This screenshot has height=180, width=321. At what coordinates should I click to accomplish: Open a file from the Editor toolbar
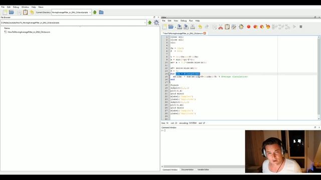(x=171, y=26)
